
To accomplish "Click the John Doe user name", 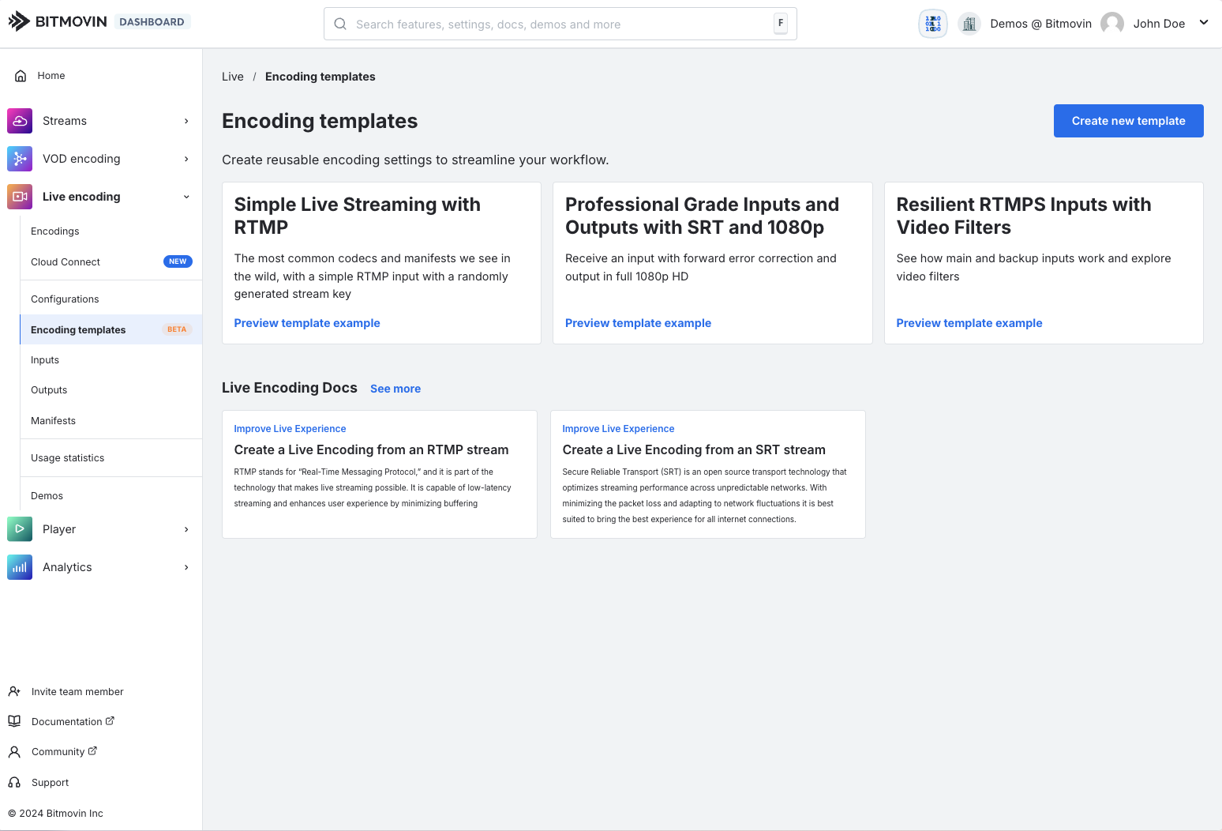I will pyautogui.click(x=1159, y=24).
